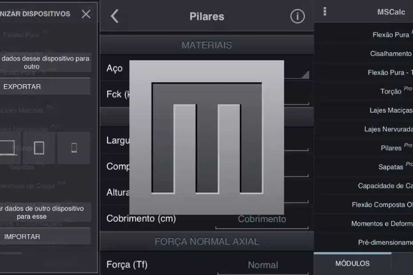The height and width of the screenshot is (275, 413).
Task: Close the Sincronizar Dispositivos dialog
Action: tap(86, 14)
